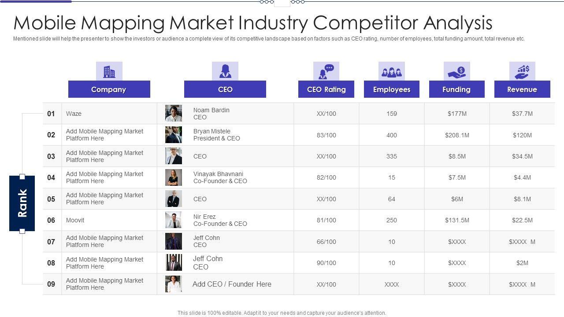Click Nir Erez's portrait thumbnail
Viewport: 564px width, 317px height.
[x=174, y=220]
